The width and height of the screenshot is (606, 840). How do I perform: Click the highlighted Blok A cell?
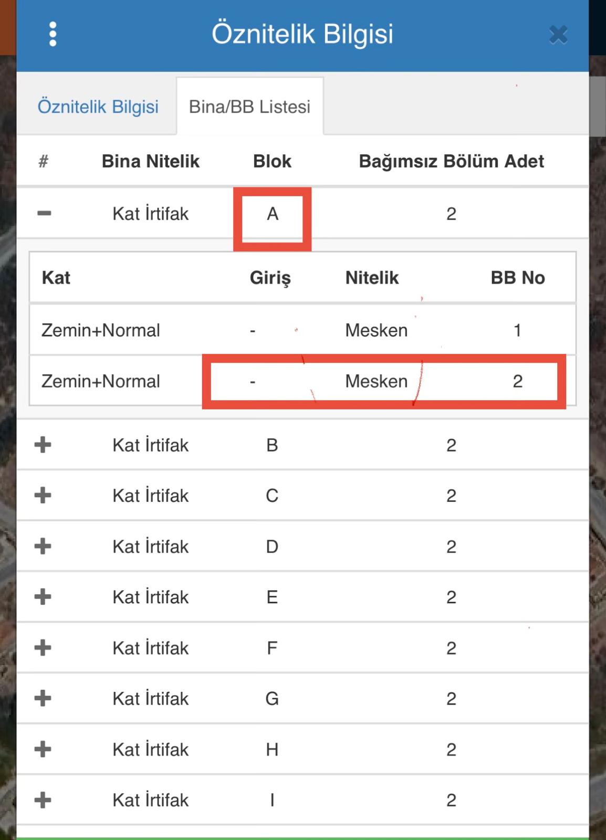272,213
